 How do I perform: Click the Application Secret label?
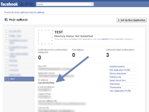pyautogui.click(x=46, y=73)
